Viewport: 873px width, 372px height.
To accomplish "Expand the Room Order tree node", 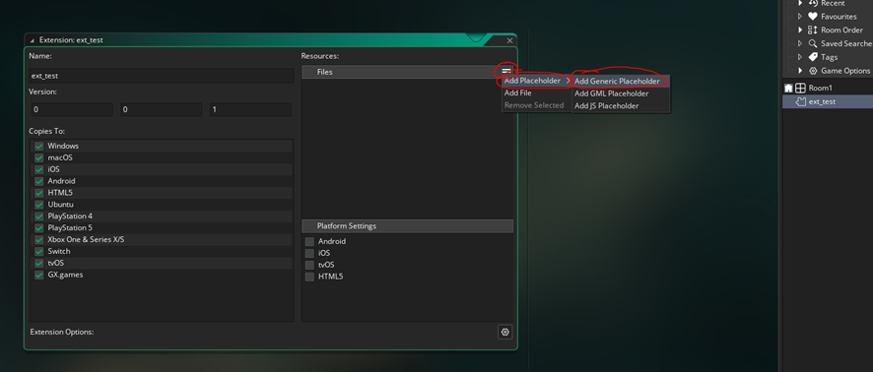I will click(800, 31).
